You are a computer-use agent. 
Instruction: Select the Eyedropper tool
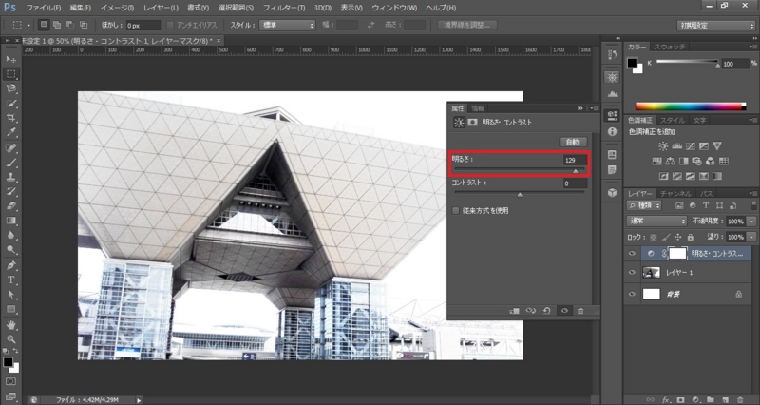pyautogui.click(x=10, y=132)
